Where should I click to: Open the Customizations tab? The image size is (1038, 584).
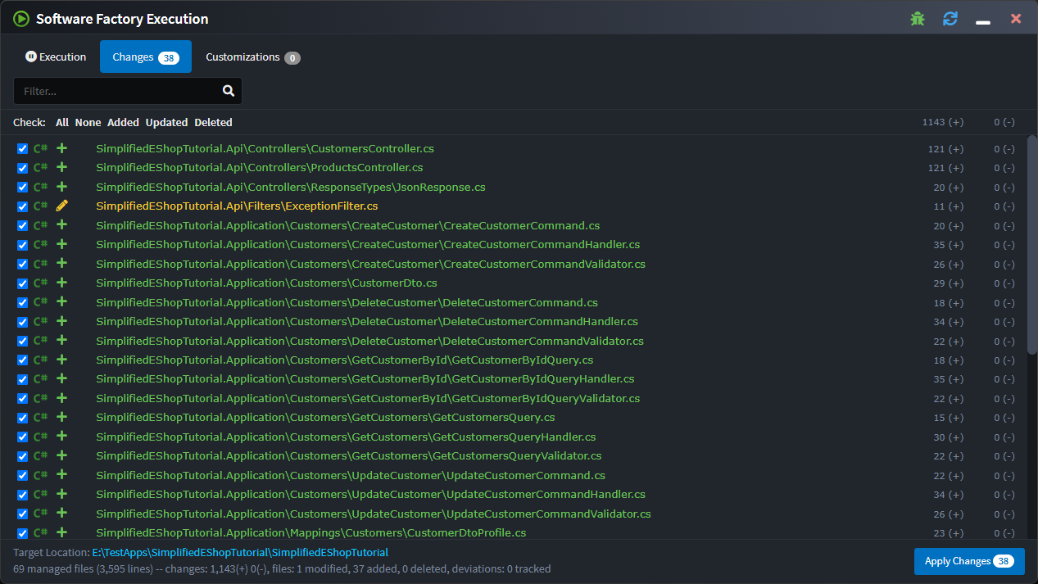point(252,57)
